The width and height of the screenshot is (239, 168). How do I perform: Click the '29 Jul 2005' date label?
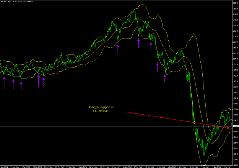[49, 167]
